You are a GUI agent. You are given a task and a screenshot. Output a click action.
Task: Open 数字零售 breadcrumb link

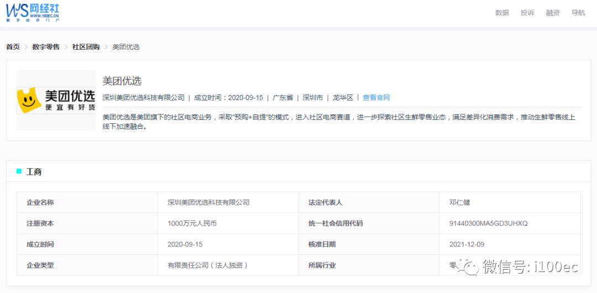click(x=46, y=47)
